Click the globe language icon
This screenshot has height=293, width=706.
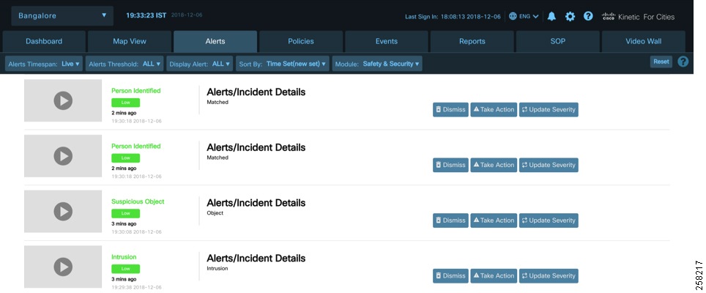coord(513,16)
